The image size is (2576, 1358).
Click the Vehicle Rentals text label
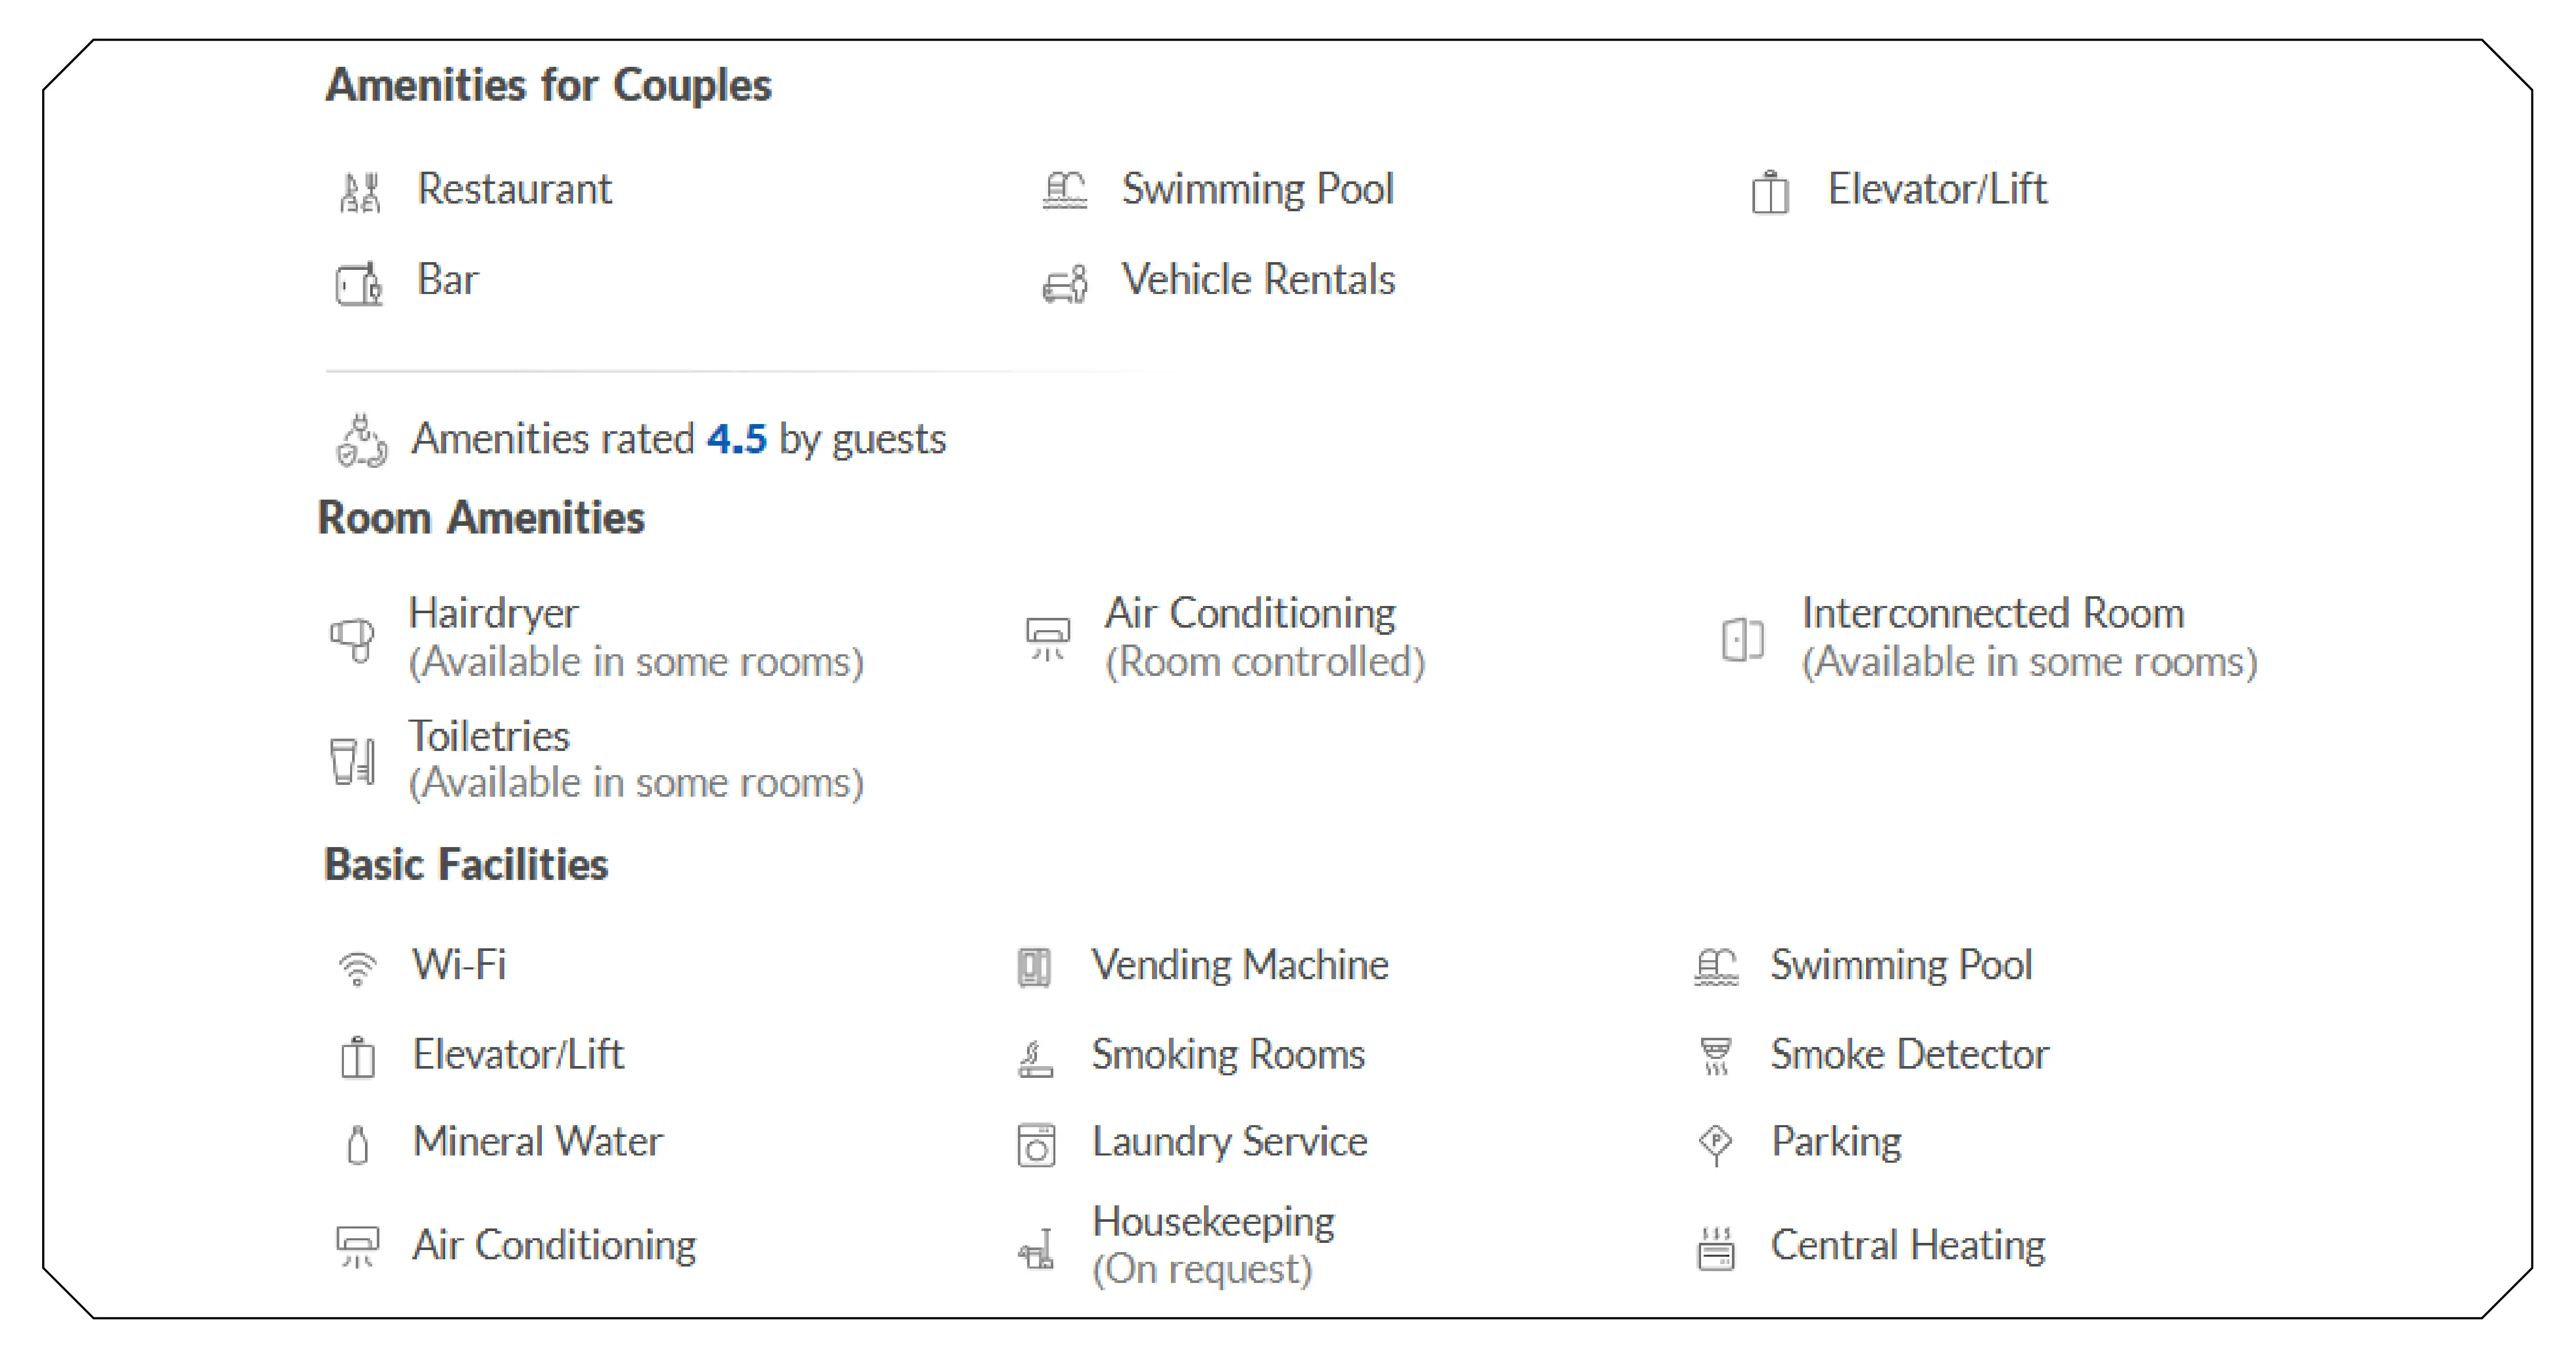click(1258, 279)
